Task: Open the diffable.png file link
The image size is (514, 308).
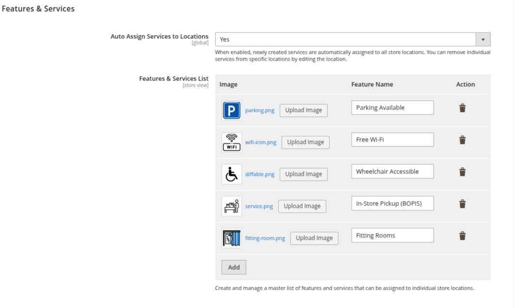Action: click(x=259, y=174)
